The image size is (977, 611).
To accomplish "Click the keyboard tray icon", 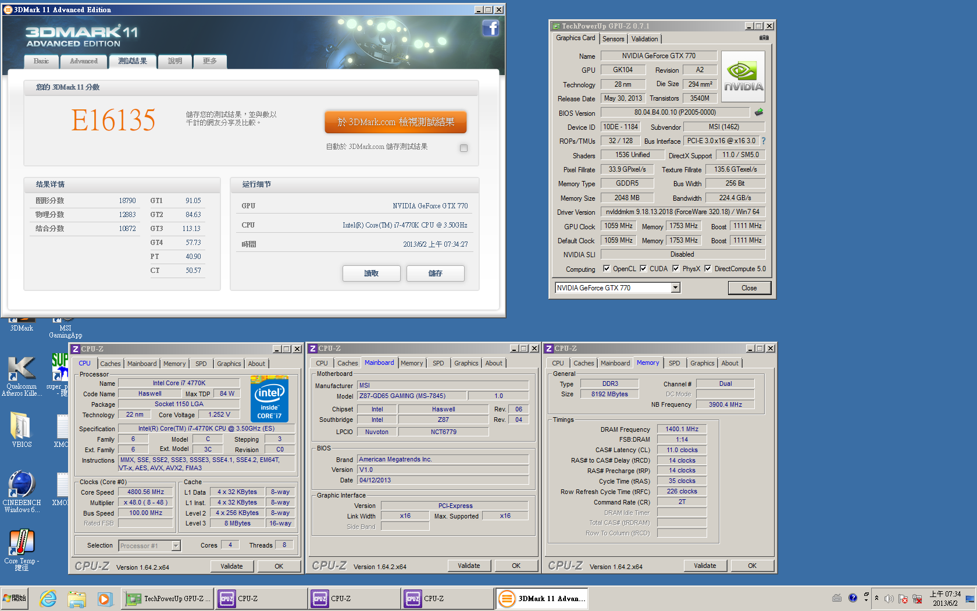I will tap(837, 598).
